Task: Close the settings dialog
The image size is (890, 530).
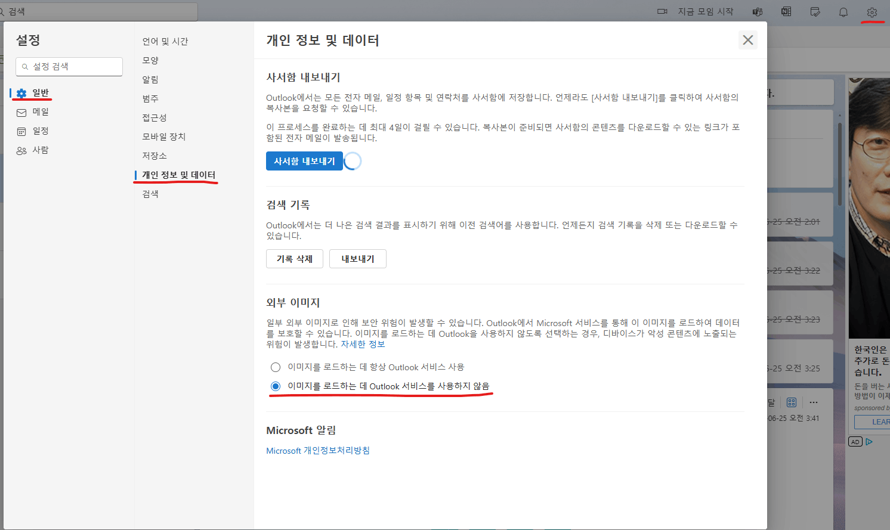Action: [748, 40]
